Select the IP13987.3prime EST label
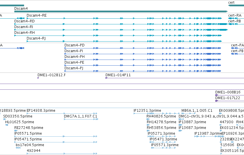244x155 pixels. tap(208, 134)
